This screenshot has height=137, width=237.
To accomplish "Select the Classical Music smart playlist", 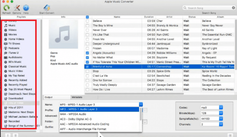I will [17, 66].
